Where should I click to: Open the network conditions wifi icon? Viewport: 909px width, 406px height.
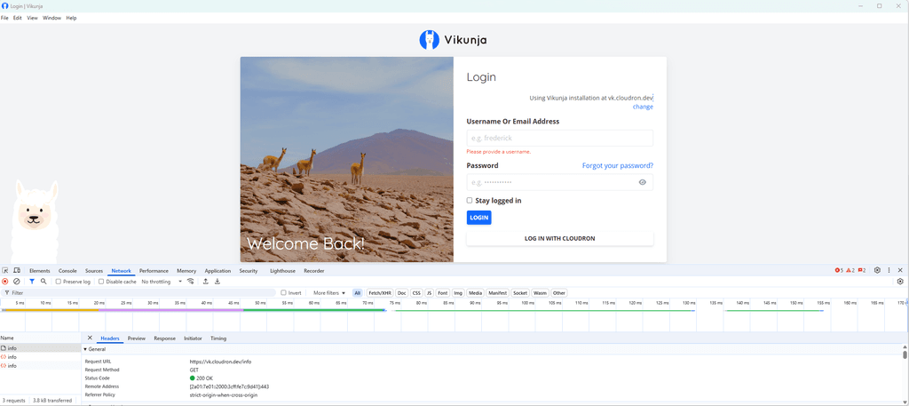click(190, 282)
